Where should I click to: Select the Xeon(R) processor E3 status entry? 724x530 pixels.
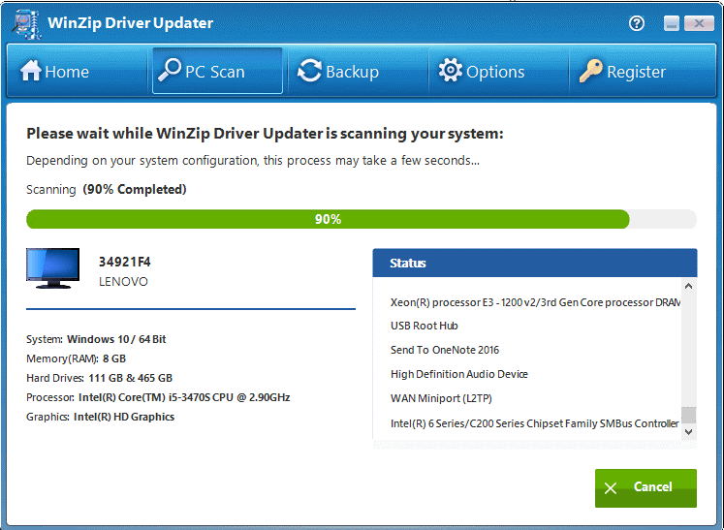click(535, 302)
